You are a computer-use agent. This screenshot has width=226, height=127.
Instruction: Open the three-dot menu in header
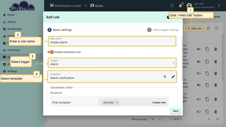[x=219, y=6]
